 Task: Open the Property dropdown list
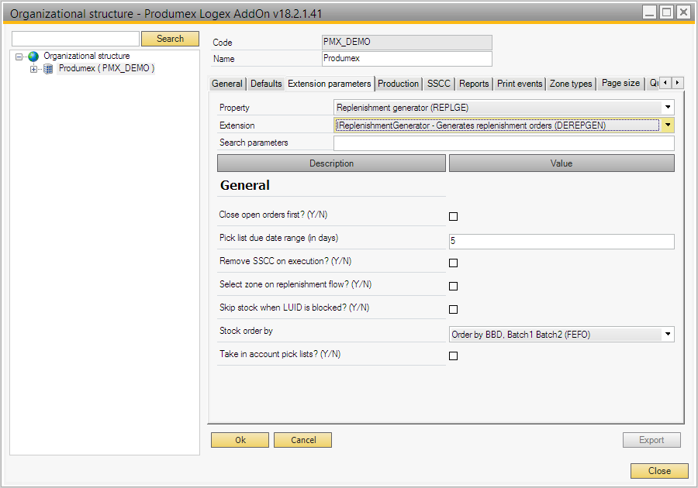(667, 108)
